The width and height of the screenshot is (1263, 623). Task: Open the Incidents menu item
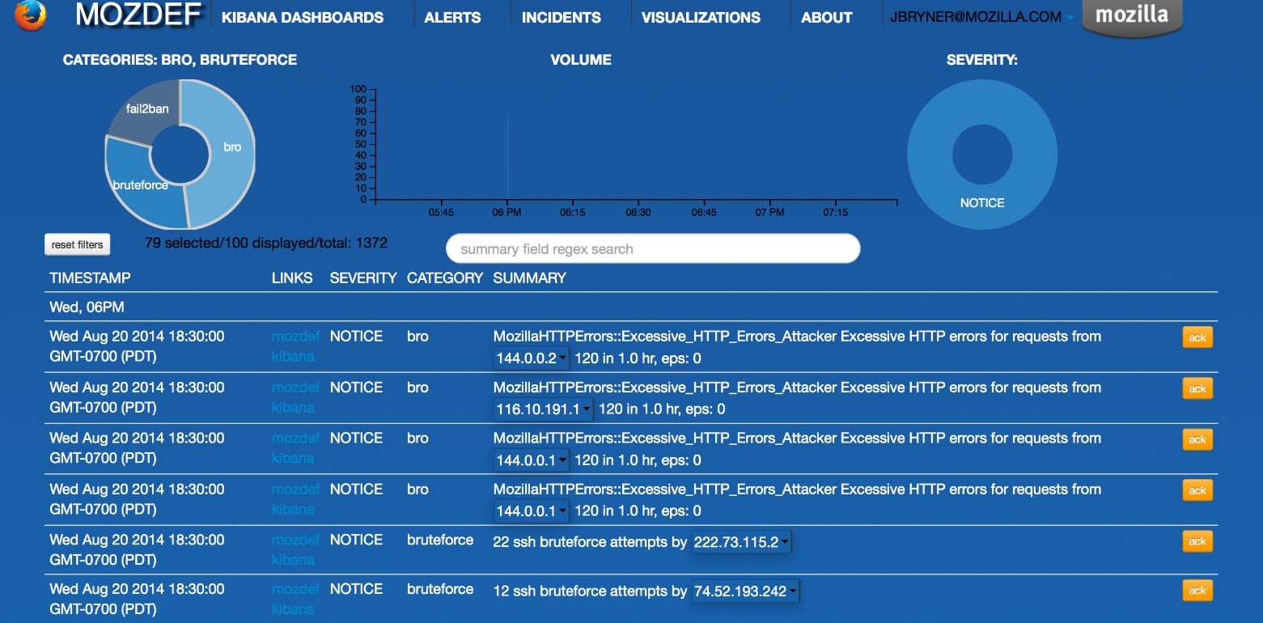(x=561, y=17)
